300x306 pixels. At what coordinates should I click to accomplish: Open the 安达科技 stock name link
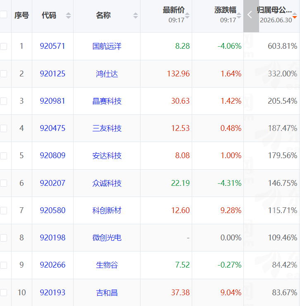(107, 156)
